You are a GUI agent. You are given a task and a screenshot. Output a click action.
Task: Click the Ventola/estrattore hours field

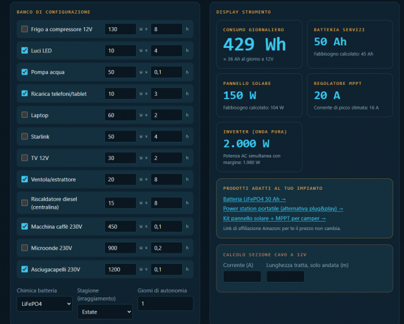[167, 179]
